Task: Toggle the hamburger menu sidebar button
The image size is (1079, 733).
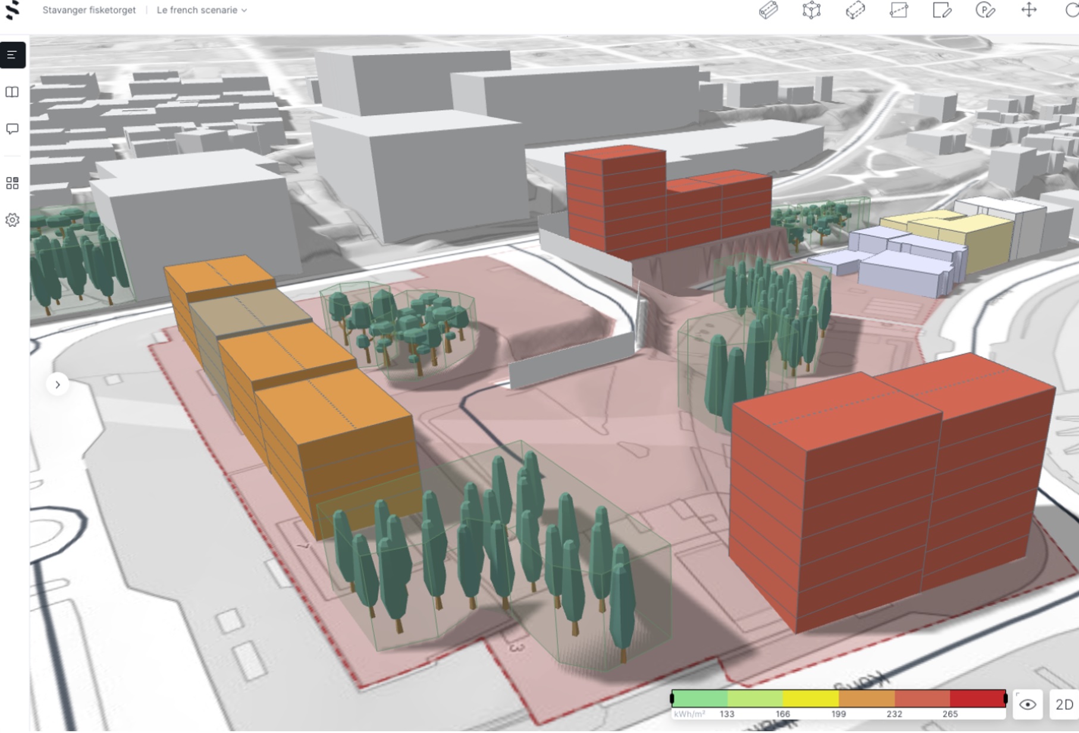Action: 12,55
